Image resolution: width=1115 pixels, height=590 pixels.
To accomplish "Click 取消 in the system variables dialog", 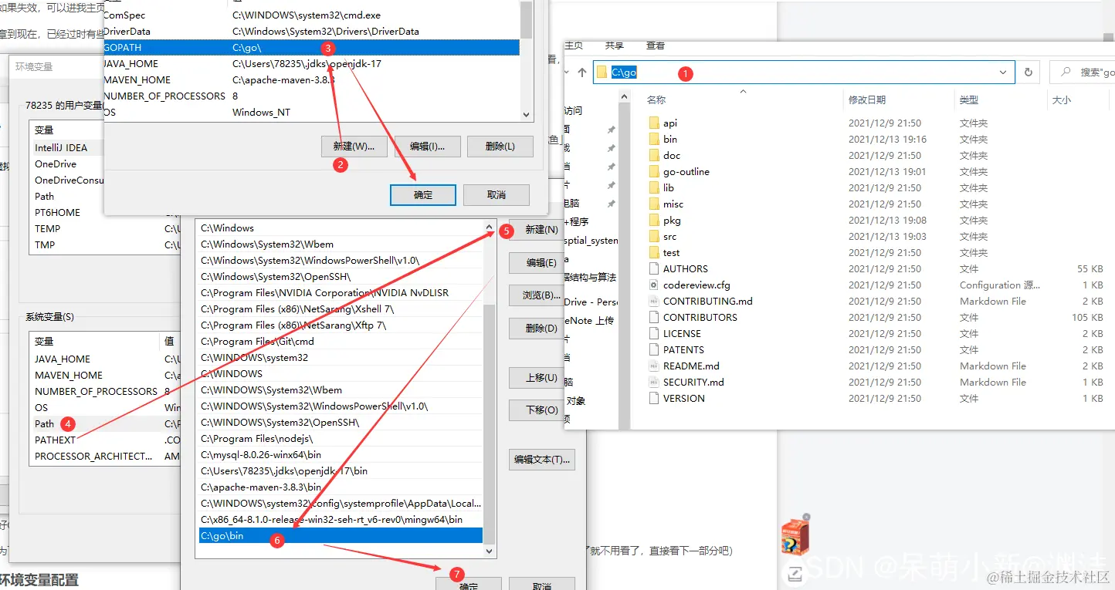I will [496, 195].
